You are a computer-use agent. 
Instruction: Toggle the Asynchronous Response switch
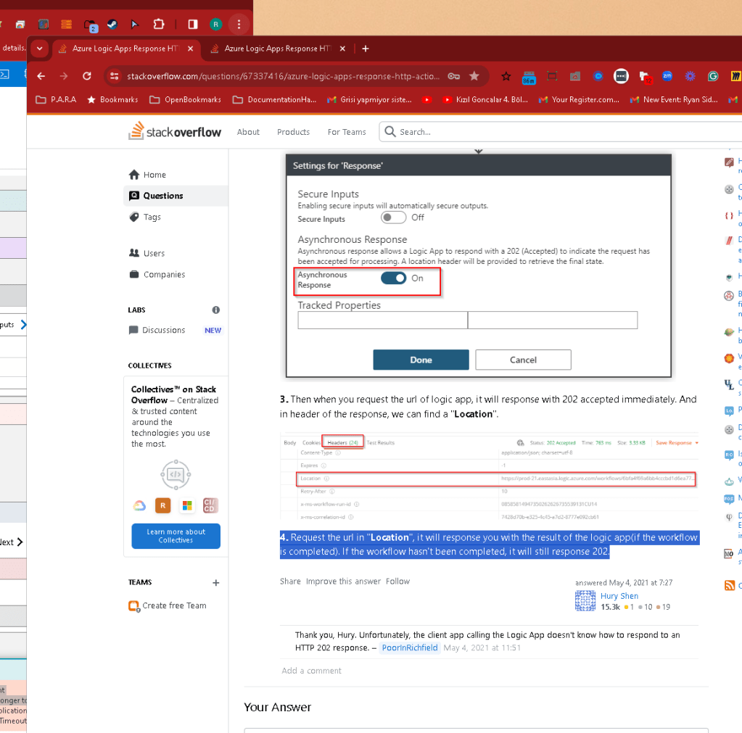[393, 278]
